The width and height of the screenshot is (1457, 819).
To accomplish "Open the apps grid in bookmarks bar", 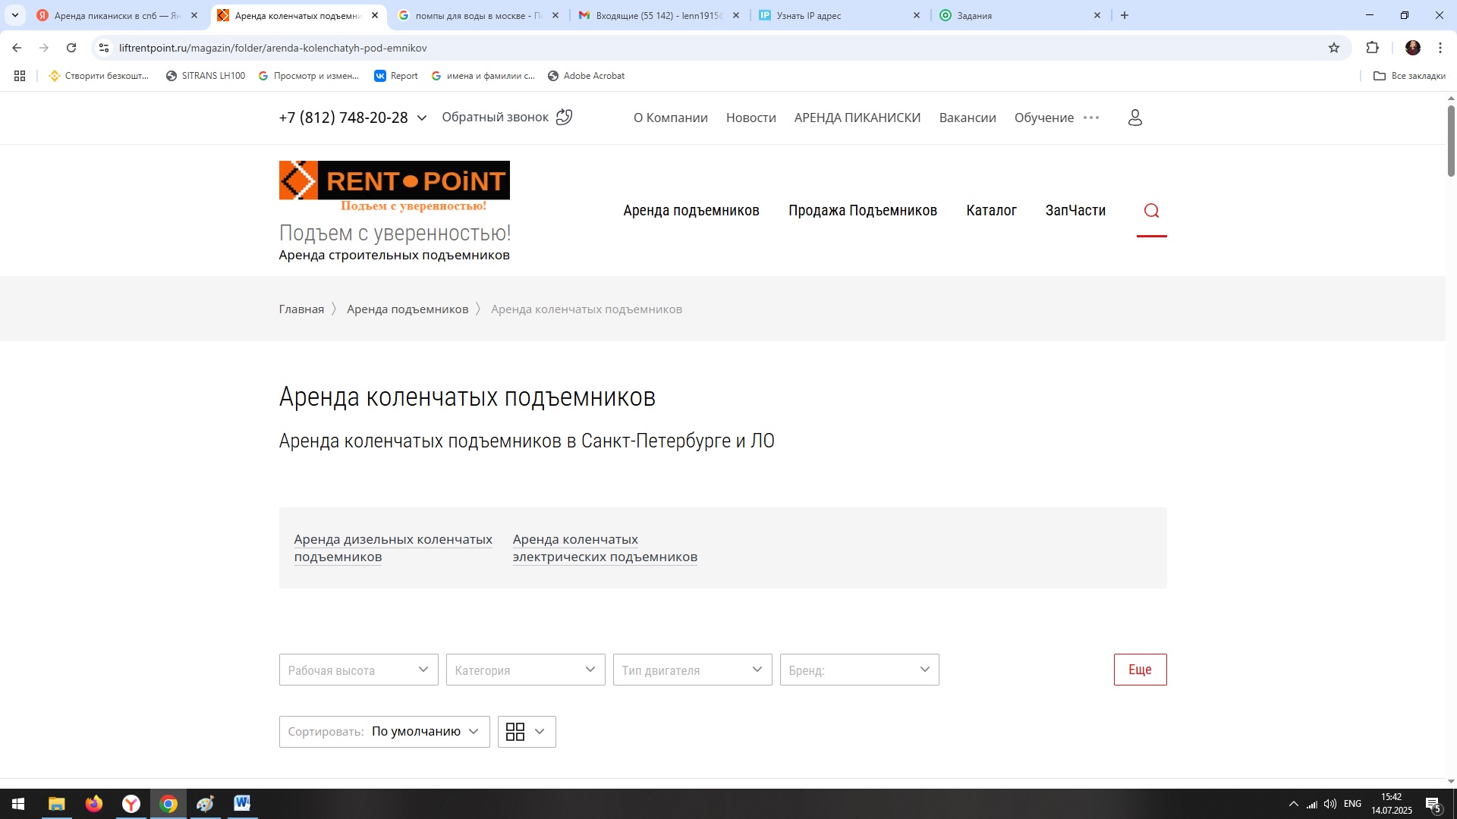I will tap(20, 76).
